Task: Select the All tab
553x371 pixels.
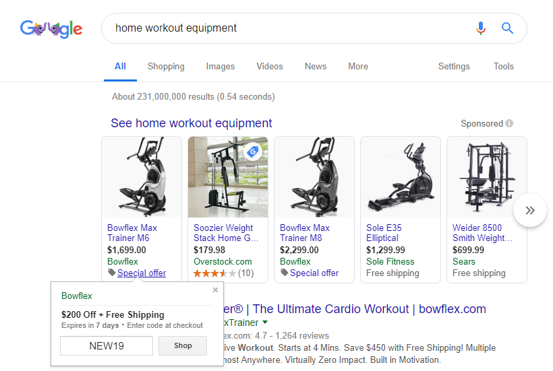Action: (120, 66)
